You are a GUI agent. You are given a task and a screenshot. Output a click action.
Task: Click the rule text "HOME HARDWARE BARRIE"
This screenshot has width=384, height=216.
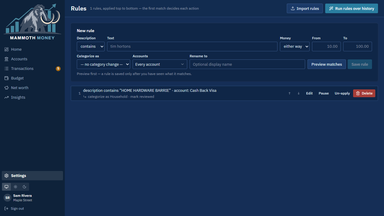coord(146,90)
